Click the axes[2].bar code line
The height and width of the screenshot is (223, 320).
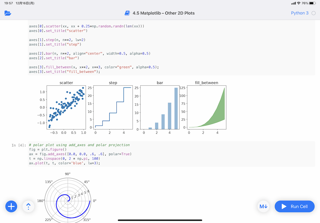pyautogui.click(x=90, y=53)
